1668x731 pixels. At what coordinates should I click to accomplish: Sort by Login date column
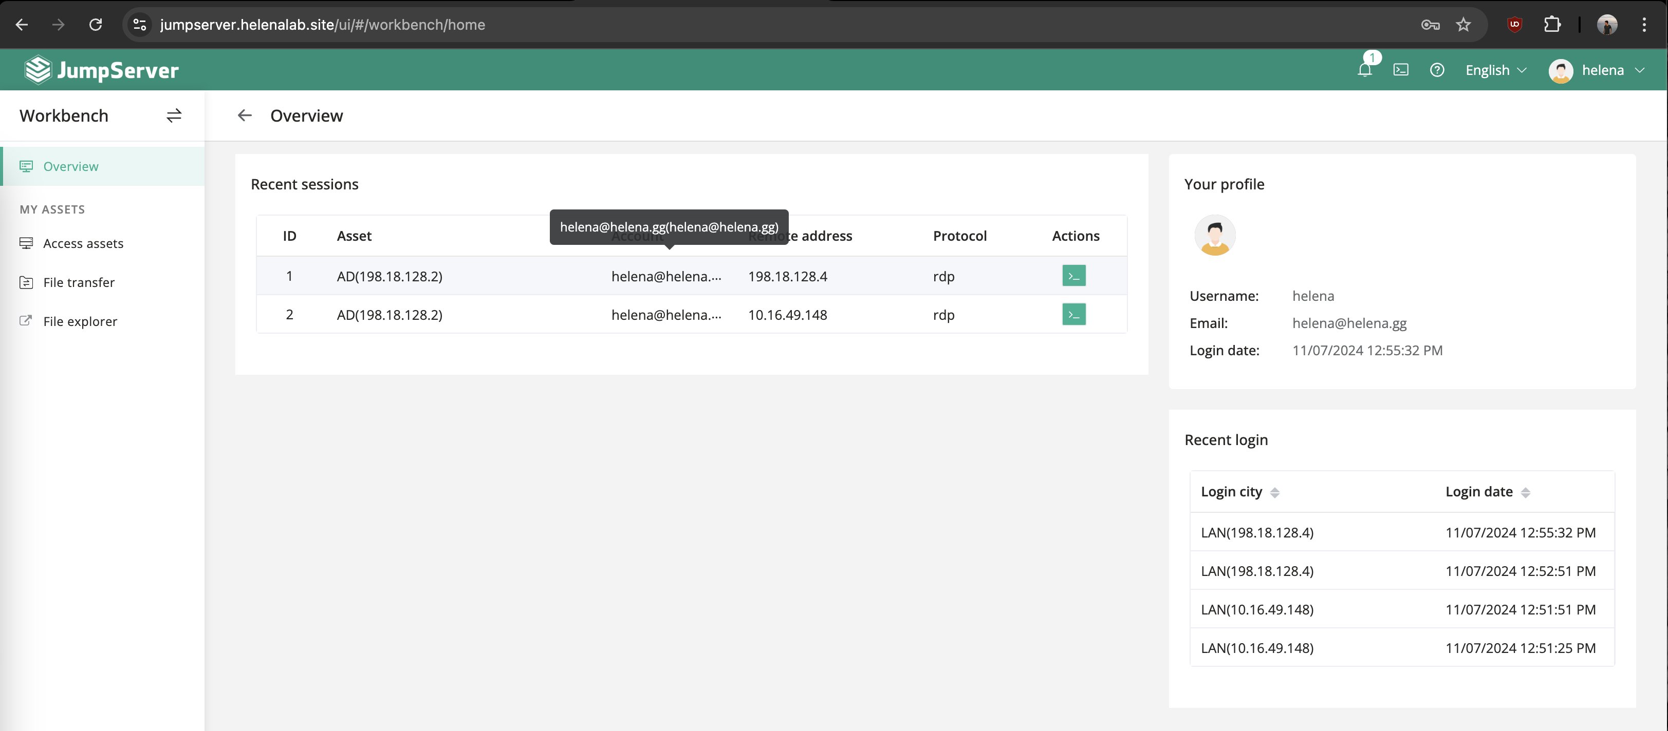tap(1525, 492)
